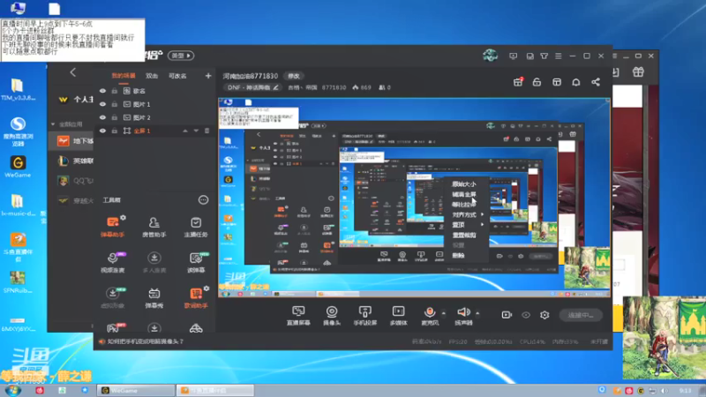Expand speaker options arrow
Image resolution: width=706 pixels, height=397 pixels.
tap(477, 313)
